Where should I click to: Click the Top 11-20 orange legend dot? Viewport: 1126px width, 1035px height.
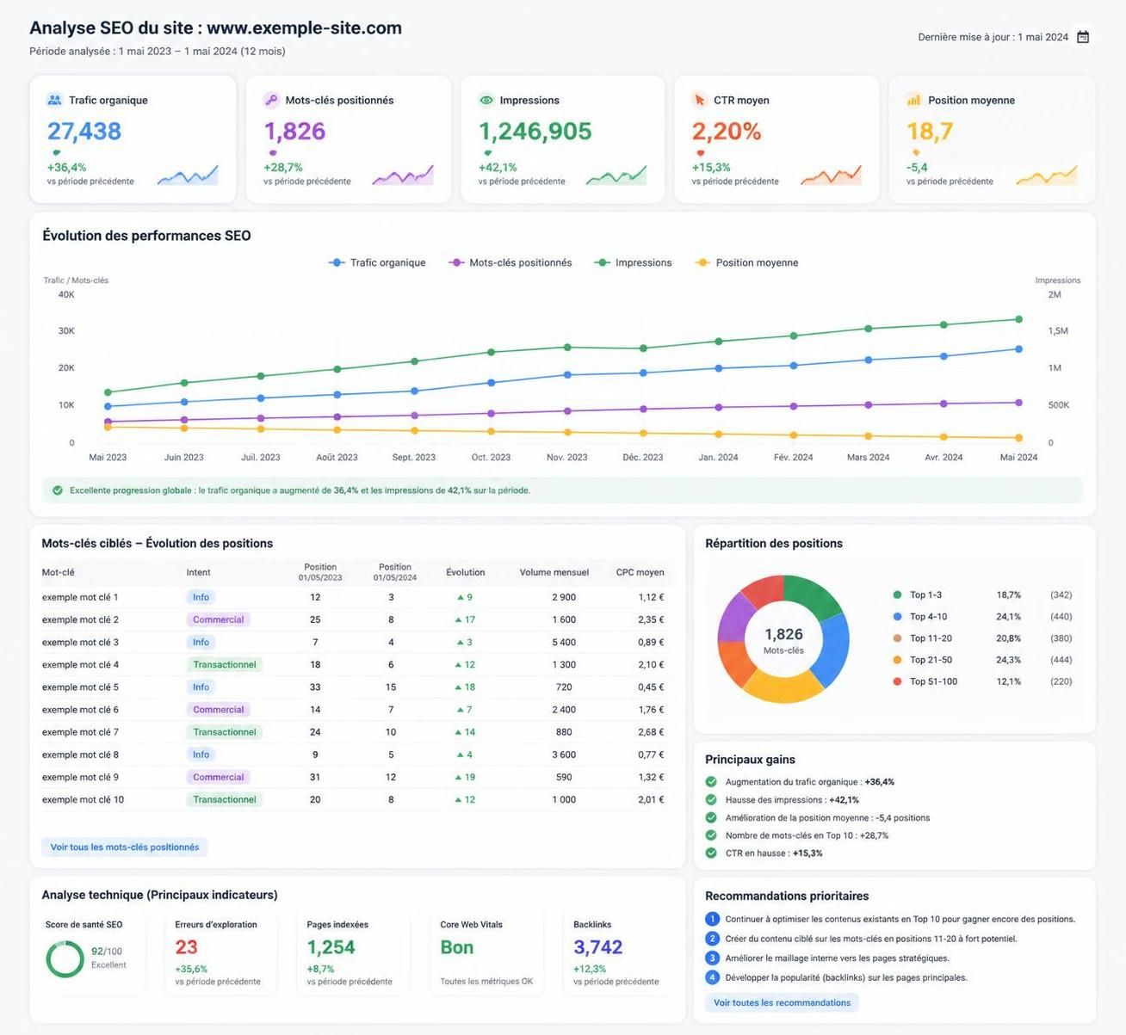[897, 638]
